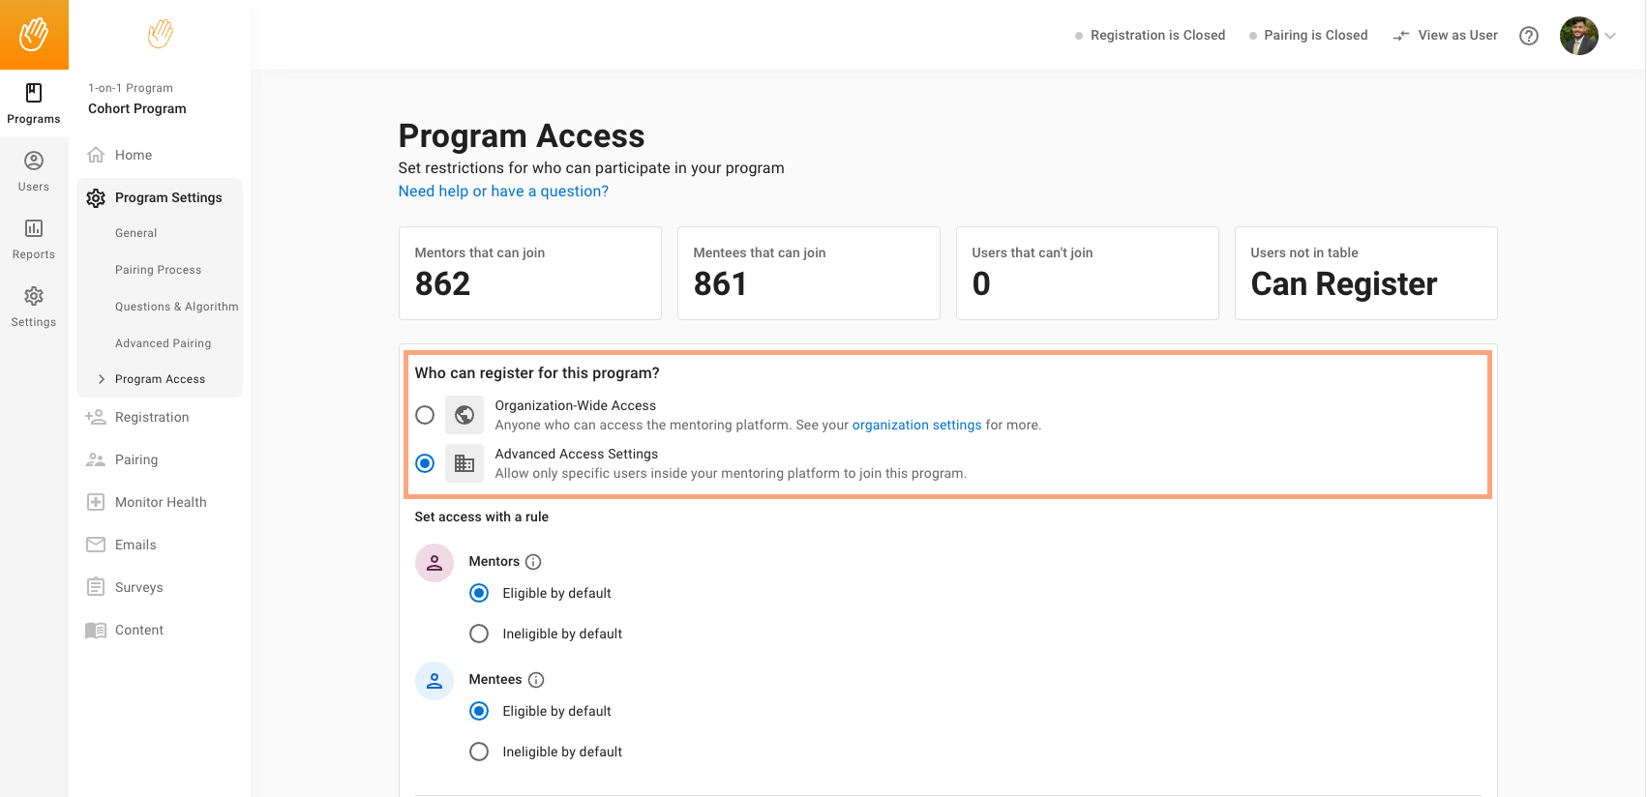Click Registration is Closed status
Viewport: 1647px width, 797px height.
[1150, 36]
